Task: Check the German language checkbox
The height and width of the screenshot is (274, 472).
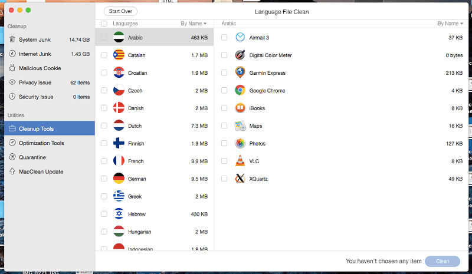Action: coord(104,179)
